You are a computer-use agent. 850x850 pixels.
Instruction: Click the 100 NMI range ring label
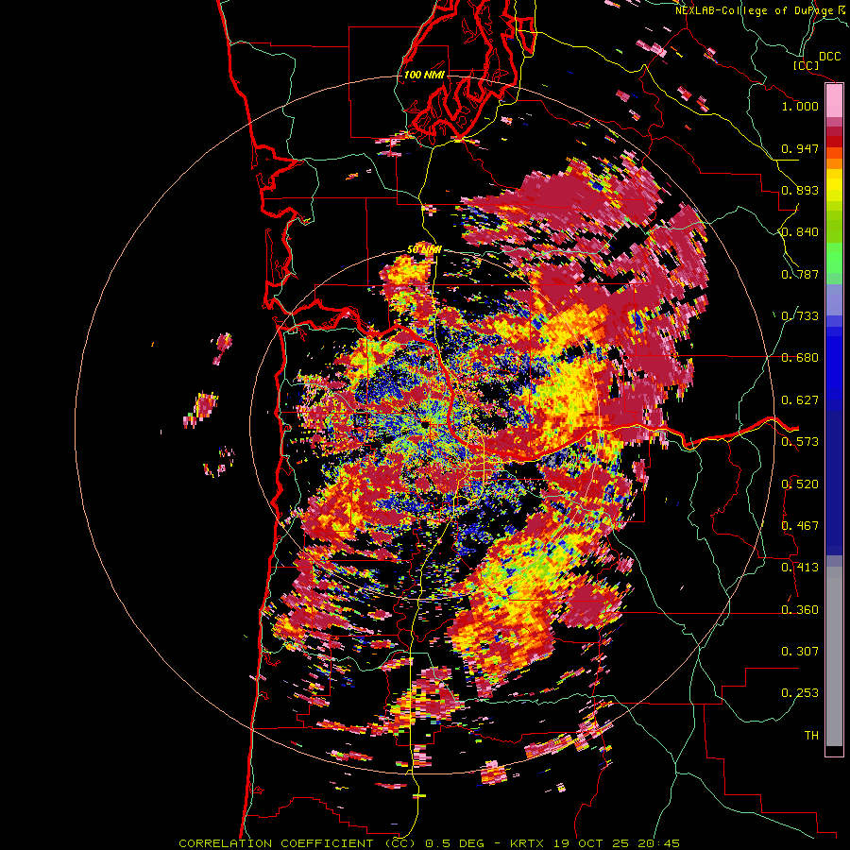pyautogui.click(x=424, y=75)
